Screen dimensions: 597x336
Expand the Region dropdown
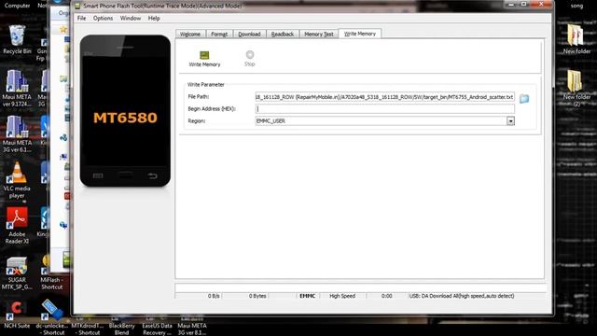(510, 120)
